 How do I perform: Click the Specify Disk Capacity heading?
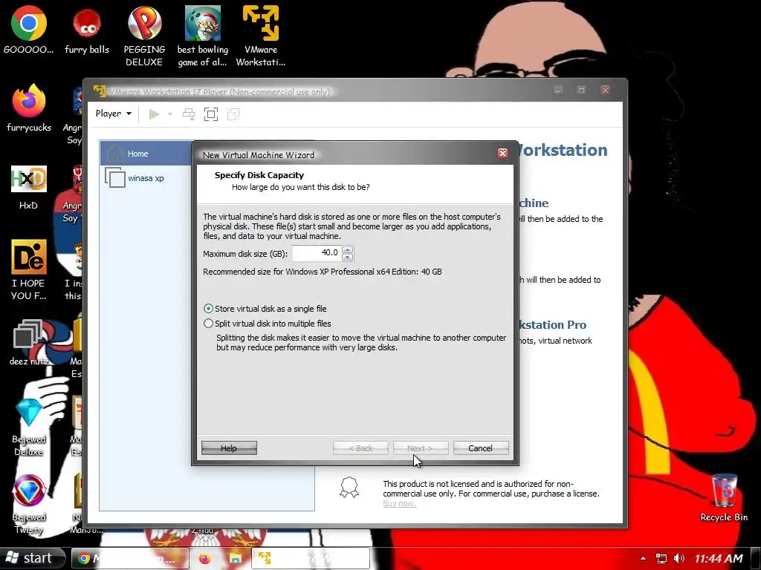point(259,175)
